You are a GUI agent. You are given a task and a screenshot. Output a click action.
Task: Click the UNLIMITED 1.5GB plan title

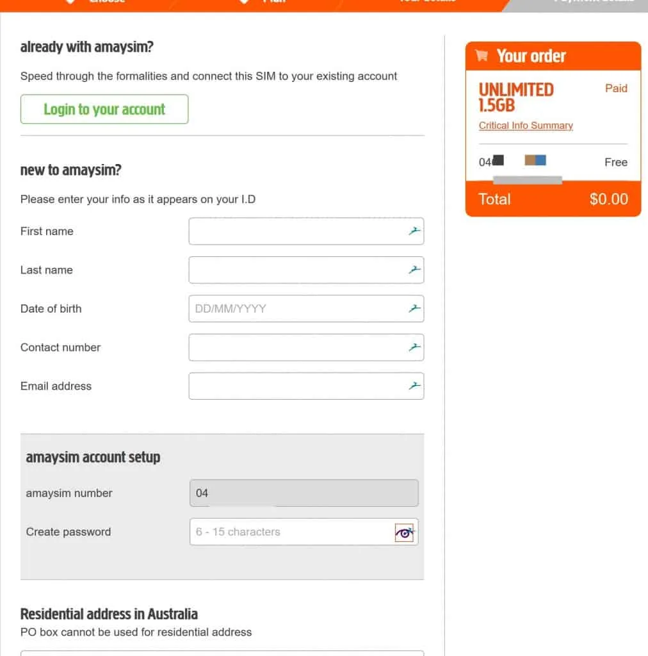[x=516, y=97]
